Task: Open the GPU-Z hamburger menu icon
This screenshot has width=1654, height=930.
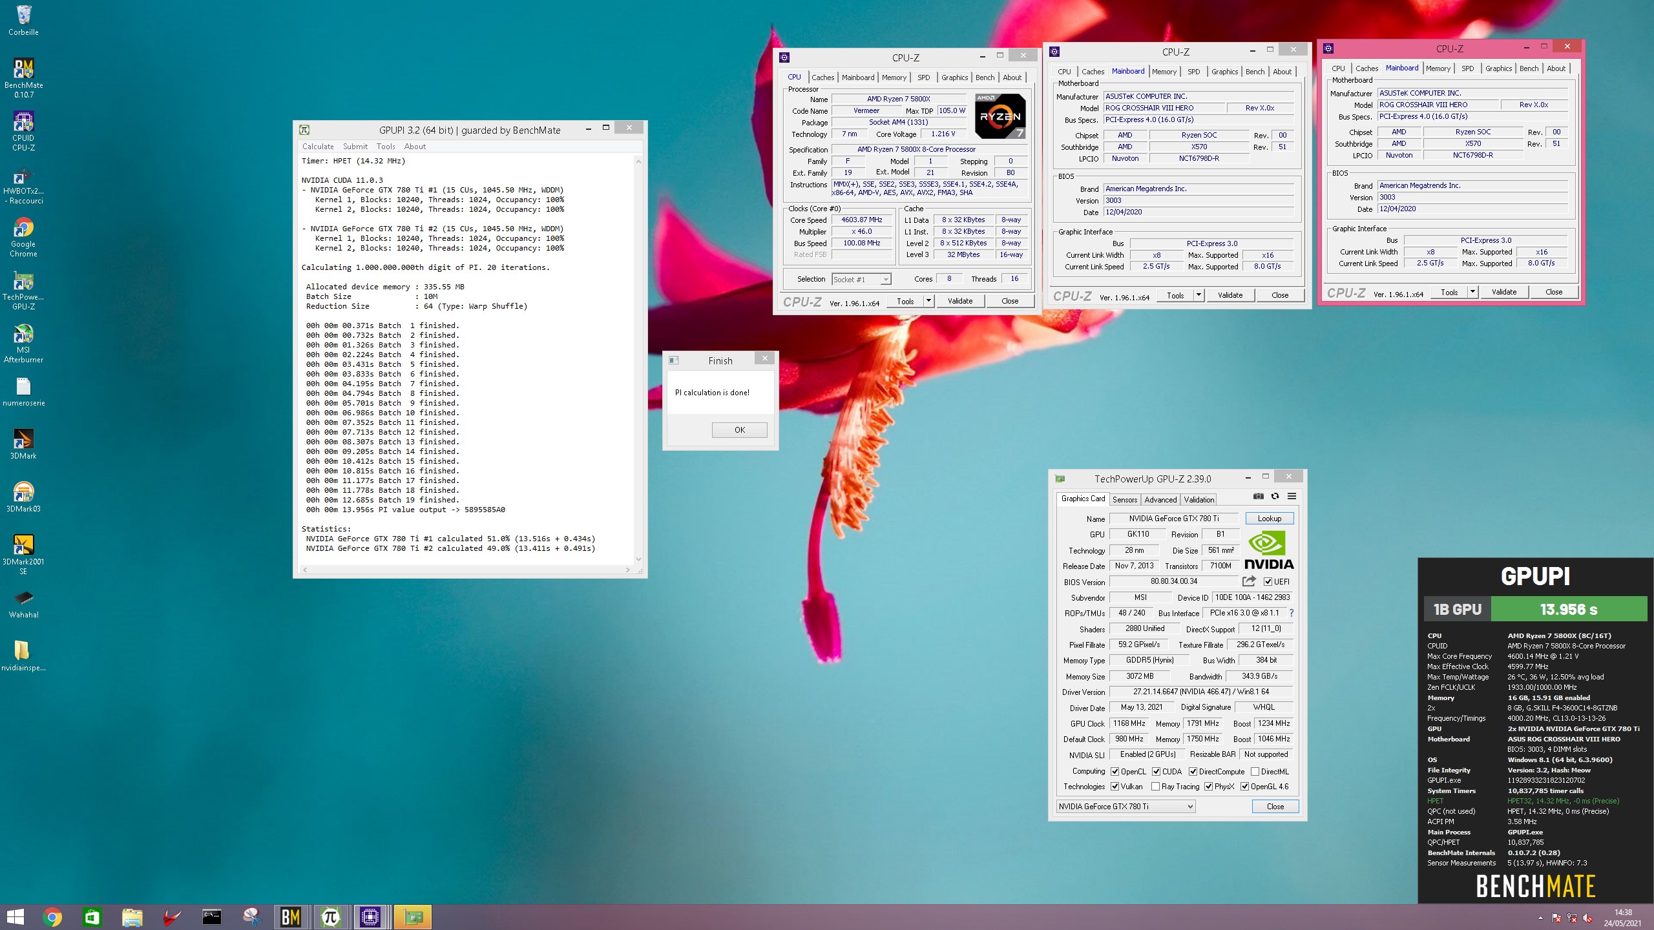Action: point(1292,496)
